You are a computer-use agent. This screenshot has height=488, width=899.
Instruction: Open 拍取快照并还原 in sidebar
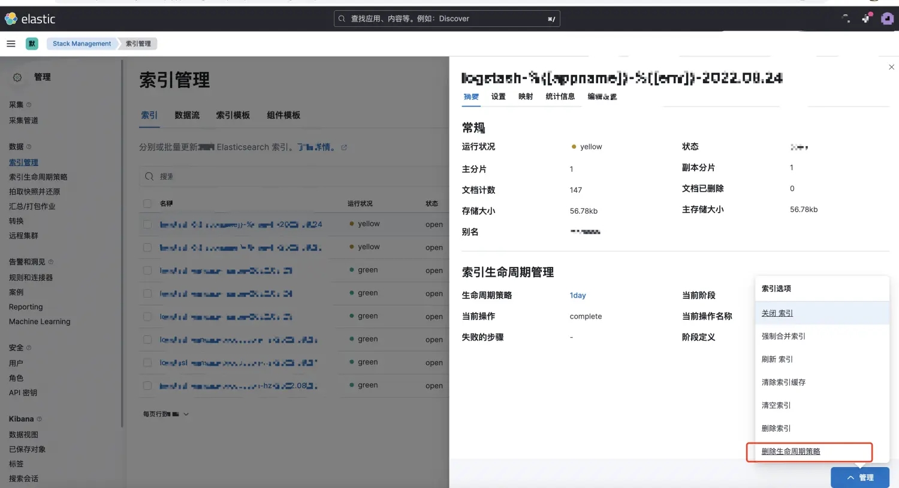click(35, 192)
